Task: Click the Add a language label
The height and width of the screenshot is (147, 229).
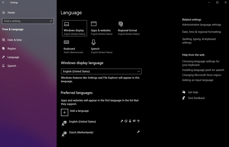Action: tap(79, 111)
